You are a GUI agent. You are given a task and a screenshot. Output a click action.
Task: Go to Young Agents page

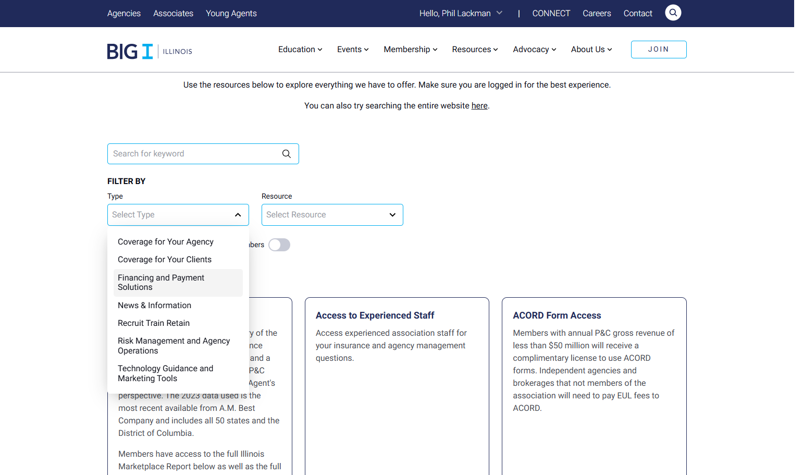(231, 14)
